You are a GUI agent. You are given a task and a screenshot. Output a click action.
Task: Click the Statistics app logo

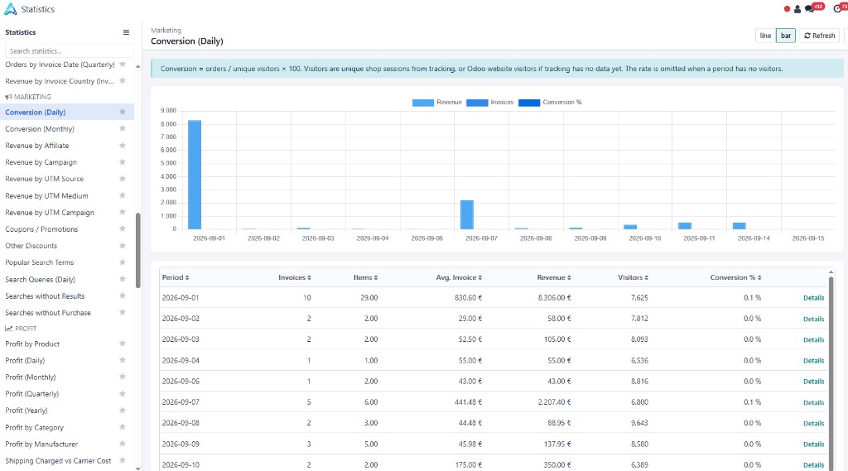point(10,9)
